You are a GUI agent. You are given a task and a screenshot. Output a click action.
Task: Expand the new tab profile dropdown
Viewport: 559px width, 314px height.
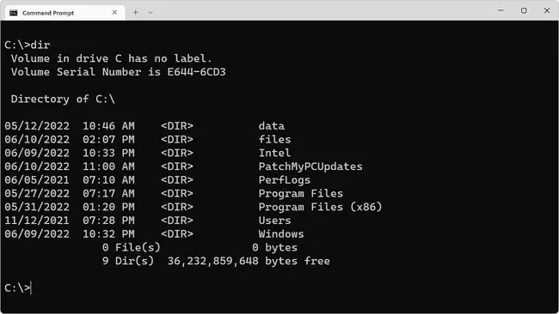point(150,13)
